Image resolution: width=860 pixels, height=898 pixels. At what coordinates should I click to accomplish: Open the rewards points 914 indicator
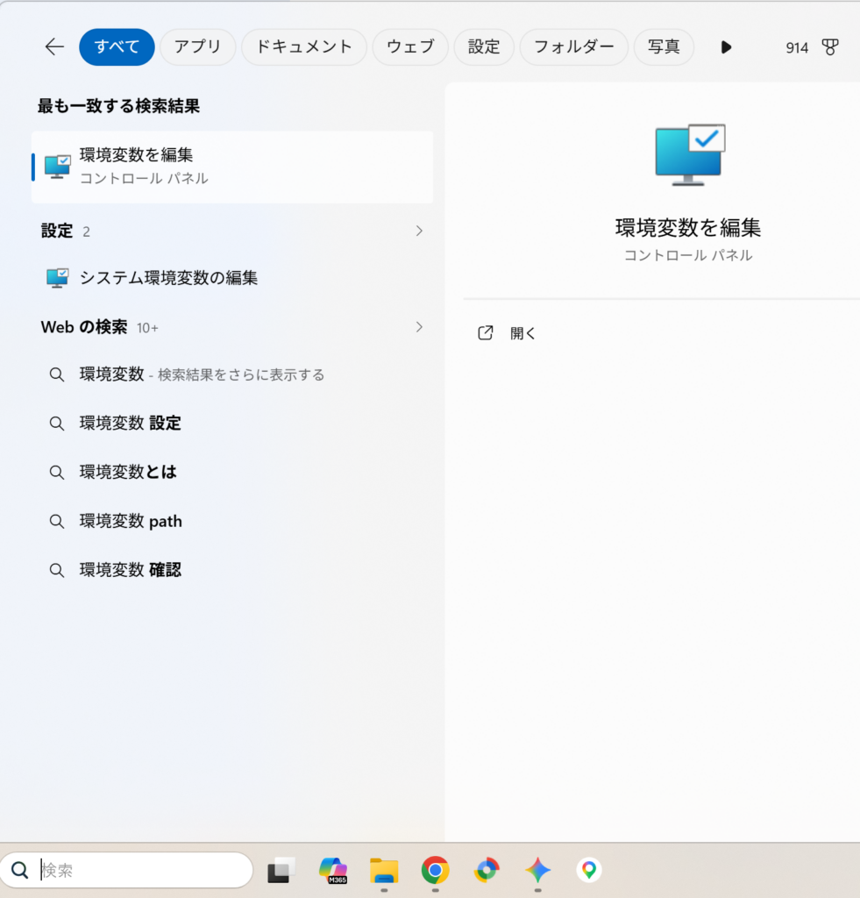click(x=797, y=47)
